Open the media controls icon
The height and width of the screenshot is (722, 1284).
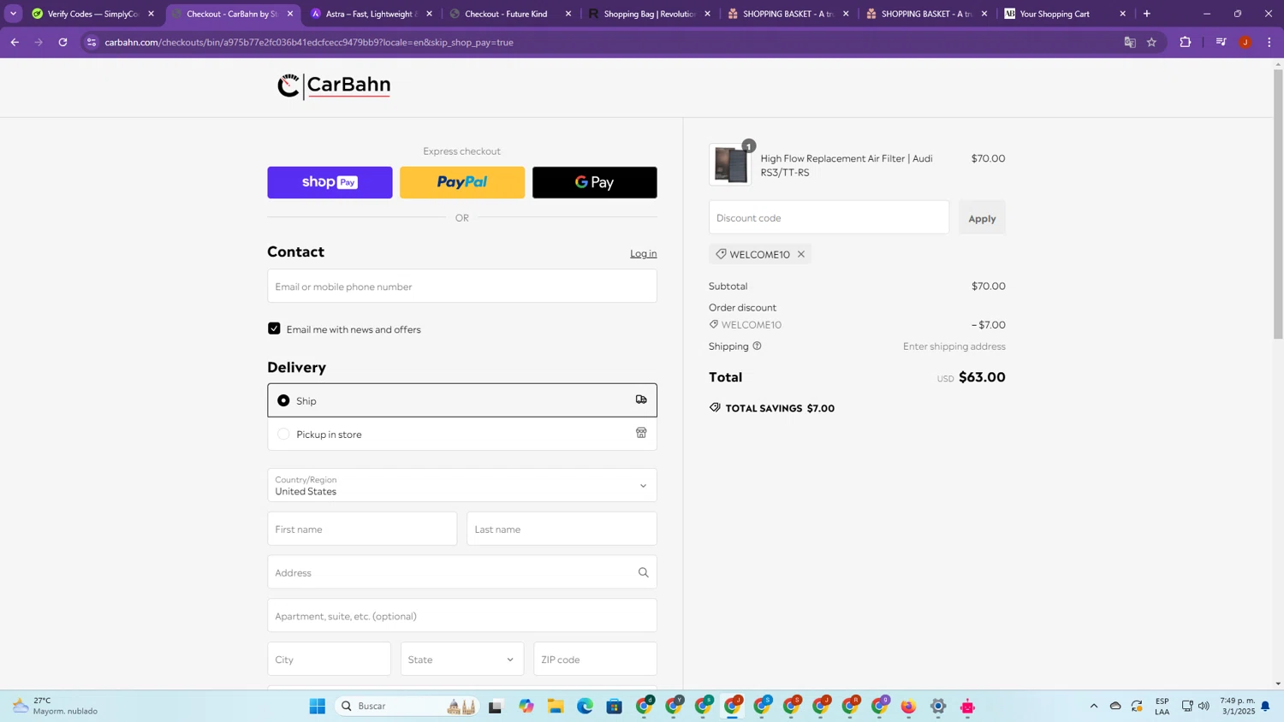(1221, 42)
